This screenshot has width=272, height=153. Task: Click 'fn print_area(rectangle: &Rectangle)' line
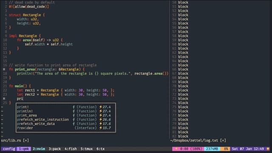coord(47,69)
